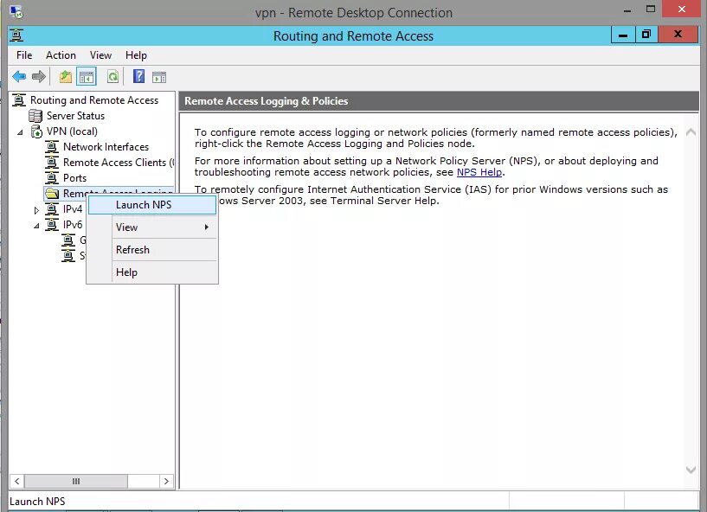
Task: Open the View menu in menu bar
Action: point(100,55)
